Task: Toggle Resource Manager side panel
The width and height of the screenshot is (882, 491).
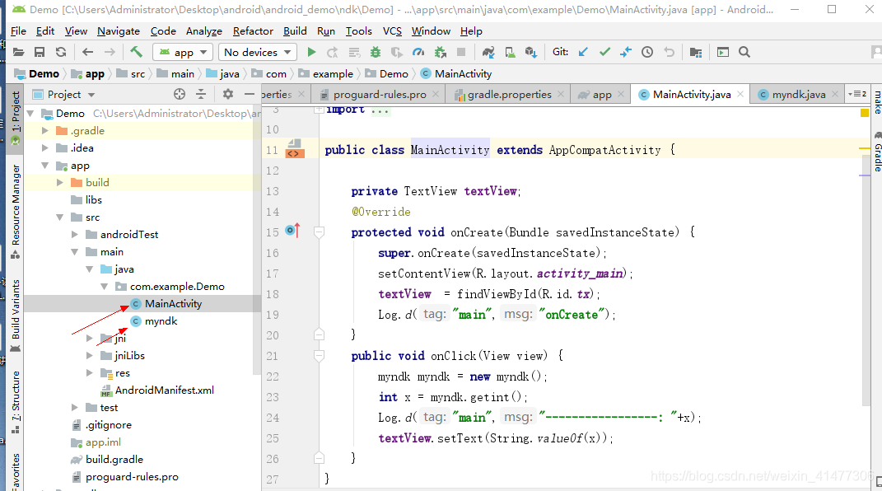Action: pyautogui.click(x=16, y=212)
